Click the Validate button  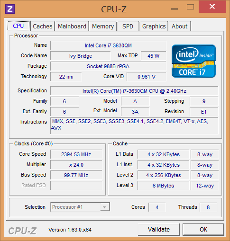(159, 229)
